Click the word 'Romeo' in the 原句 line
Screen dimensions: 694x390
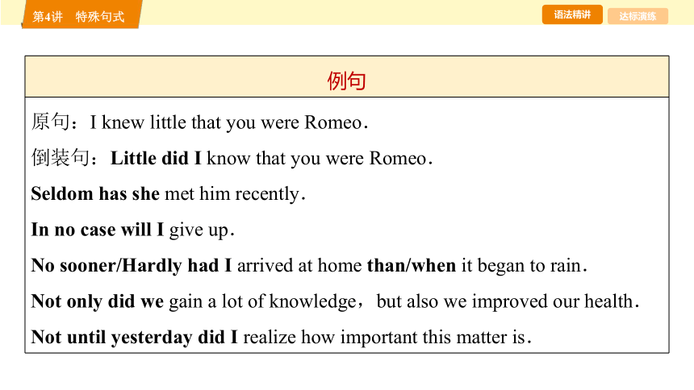pyautogui.click(x=332, y=122)
